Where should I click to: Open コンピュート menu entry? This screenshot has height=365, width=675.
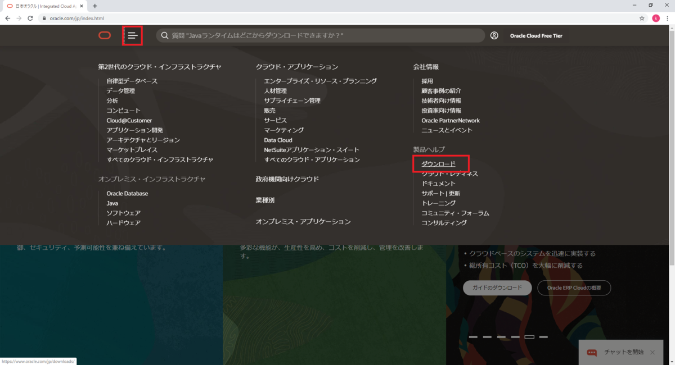(x=124, y=111)
